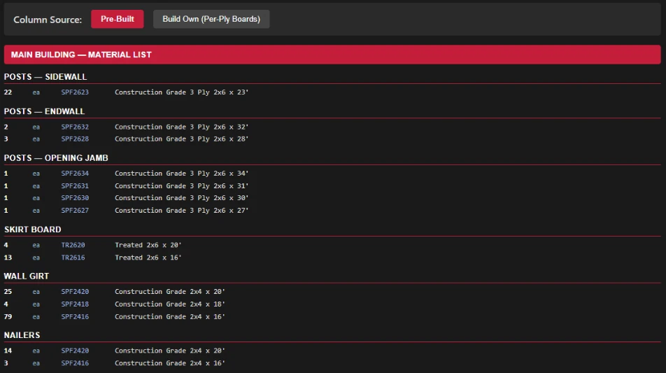Screen dimensions: 666x373
Task: Select 'Construction Grade 2x4 x 18'' description
Action: [170, 304]
